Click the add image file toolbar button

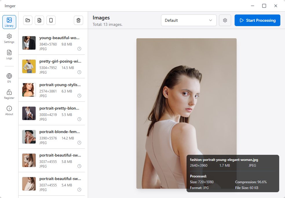pyautogui.click(x=39, y=20)
